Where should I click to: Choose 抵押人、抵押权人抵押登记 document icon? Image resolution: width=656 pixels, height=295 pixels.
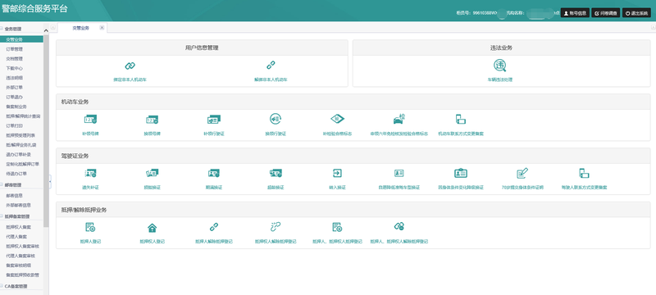tap(337, 227)
